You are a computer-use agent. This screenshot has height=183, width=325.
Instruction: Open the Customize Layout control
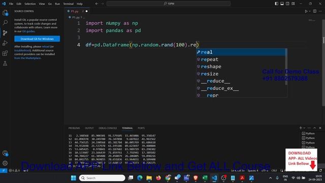click(x=293, y=4)
